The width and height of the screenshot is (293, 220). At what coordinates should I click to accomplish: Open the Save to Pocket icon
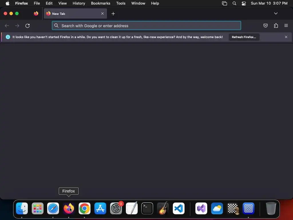point(265,25)
